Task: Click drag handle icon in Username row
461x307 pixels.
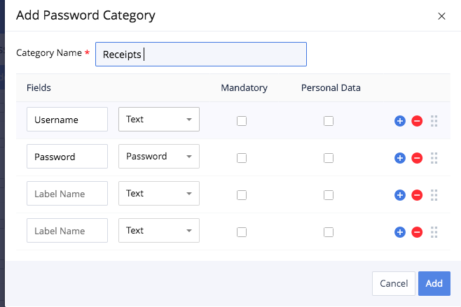Action: (434, 120)
